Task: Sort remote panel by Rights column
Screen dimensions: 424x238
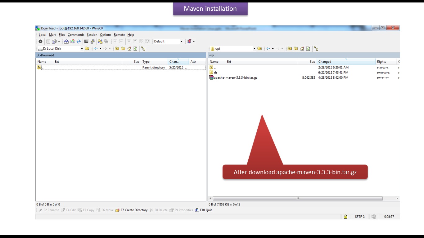Action: (386, 62)
